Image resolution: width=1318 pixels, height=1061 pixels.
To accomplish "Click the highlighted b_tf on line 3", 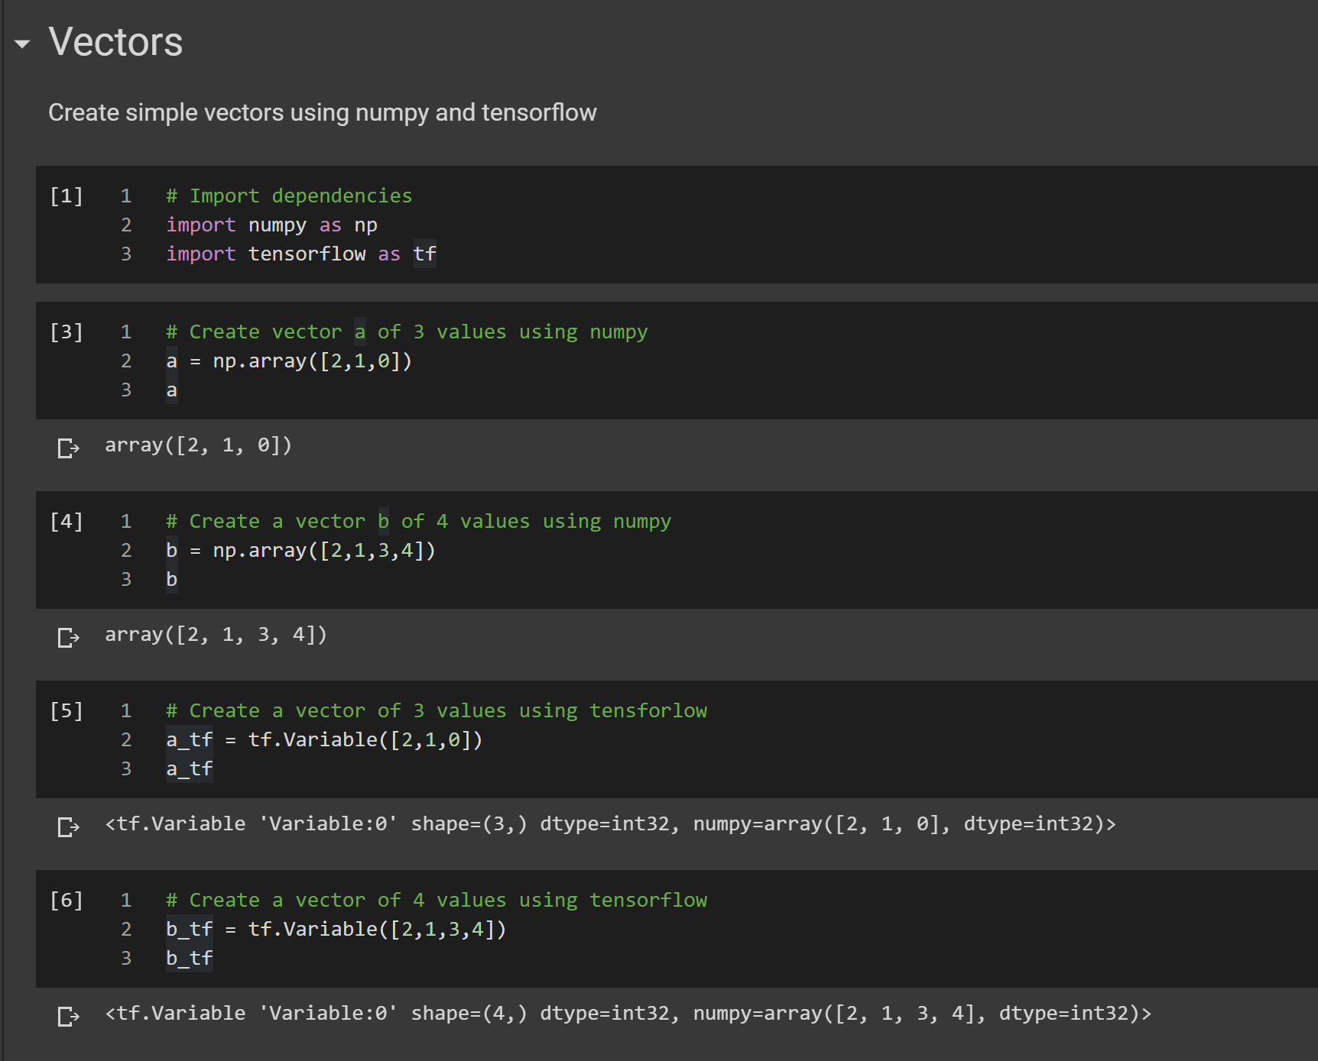I will (x=189, y=958).
